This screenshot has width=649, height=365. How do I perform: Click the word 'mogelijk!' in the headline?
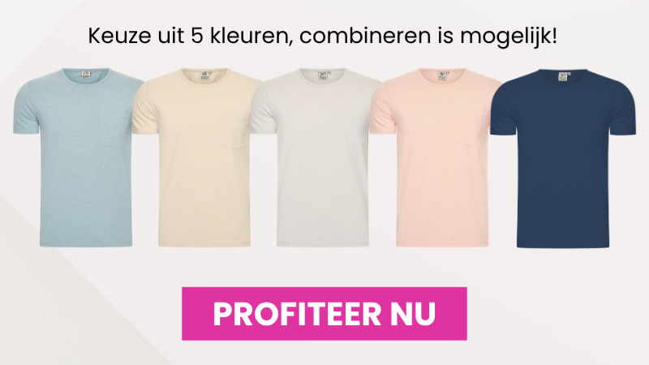coord(509,36)
